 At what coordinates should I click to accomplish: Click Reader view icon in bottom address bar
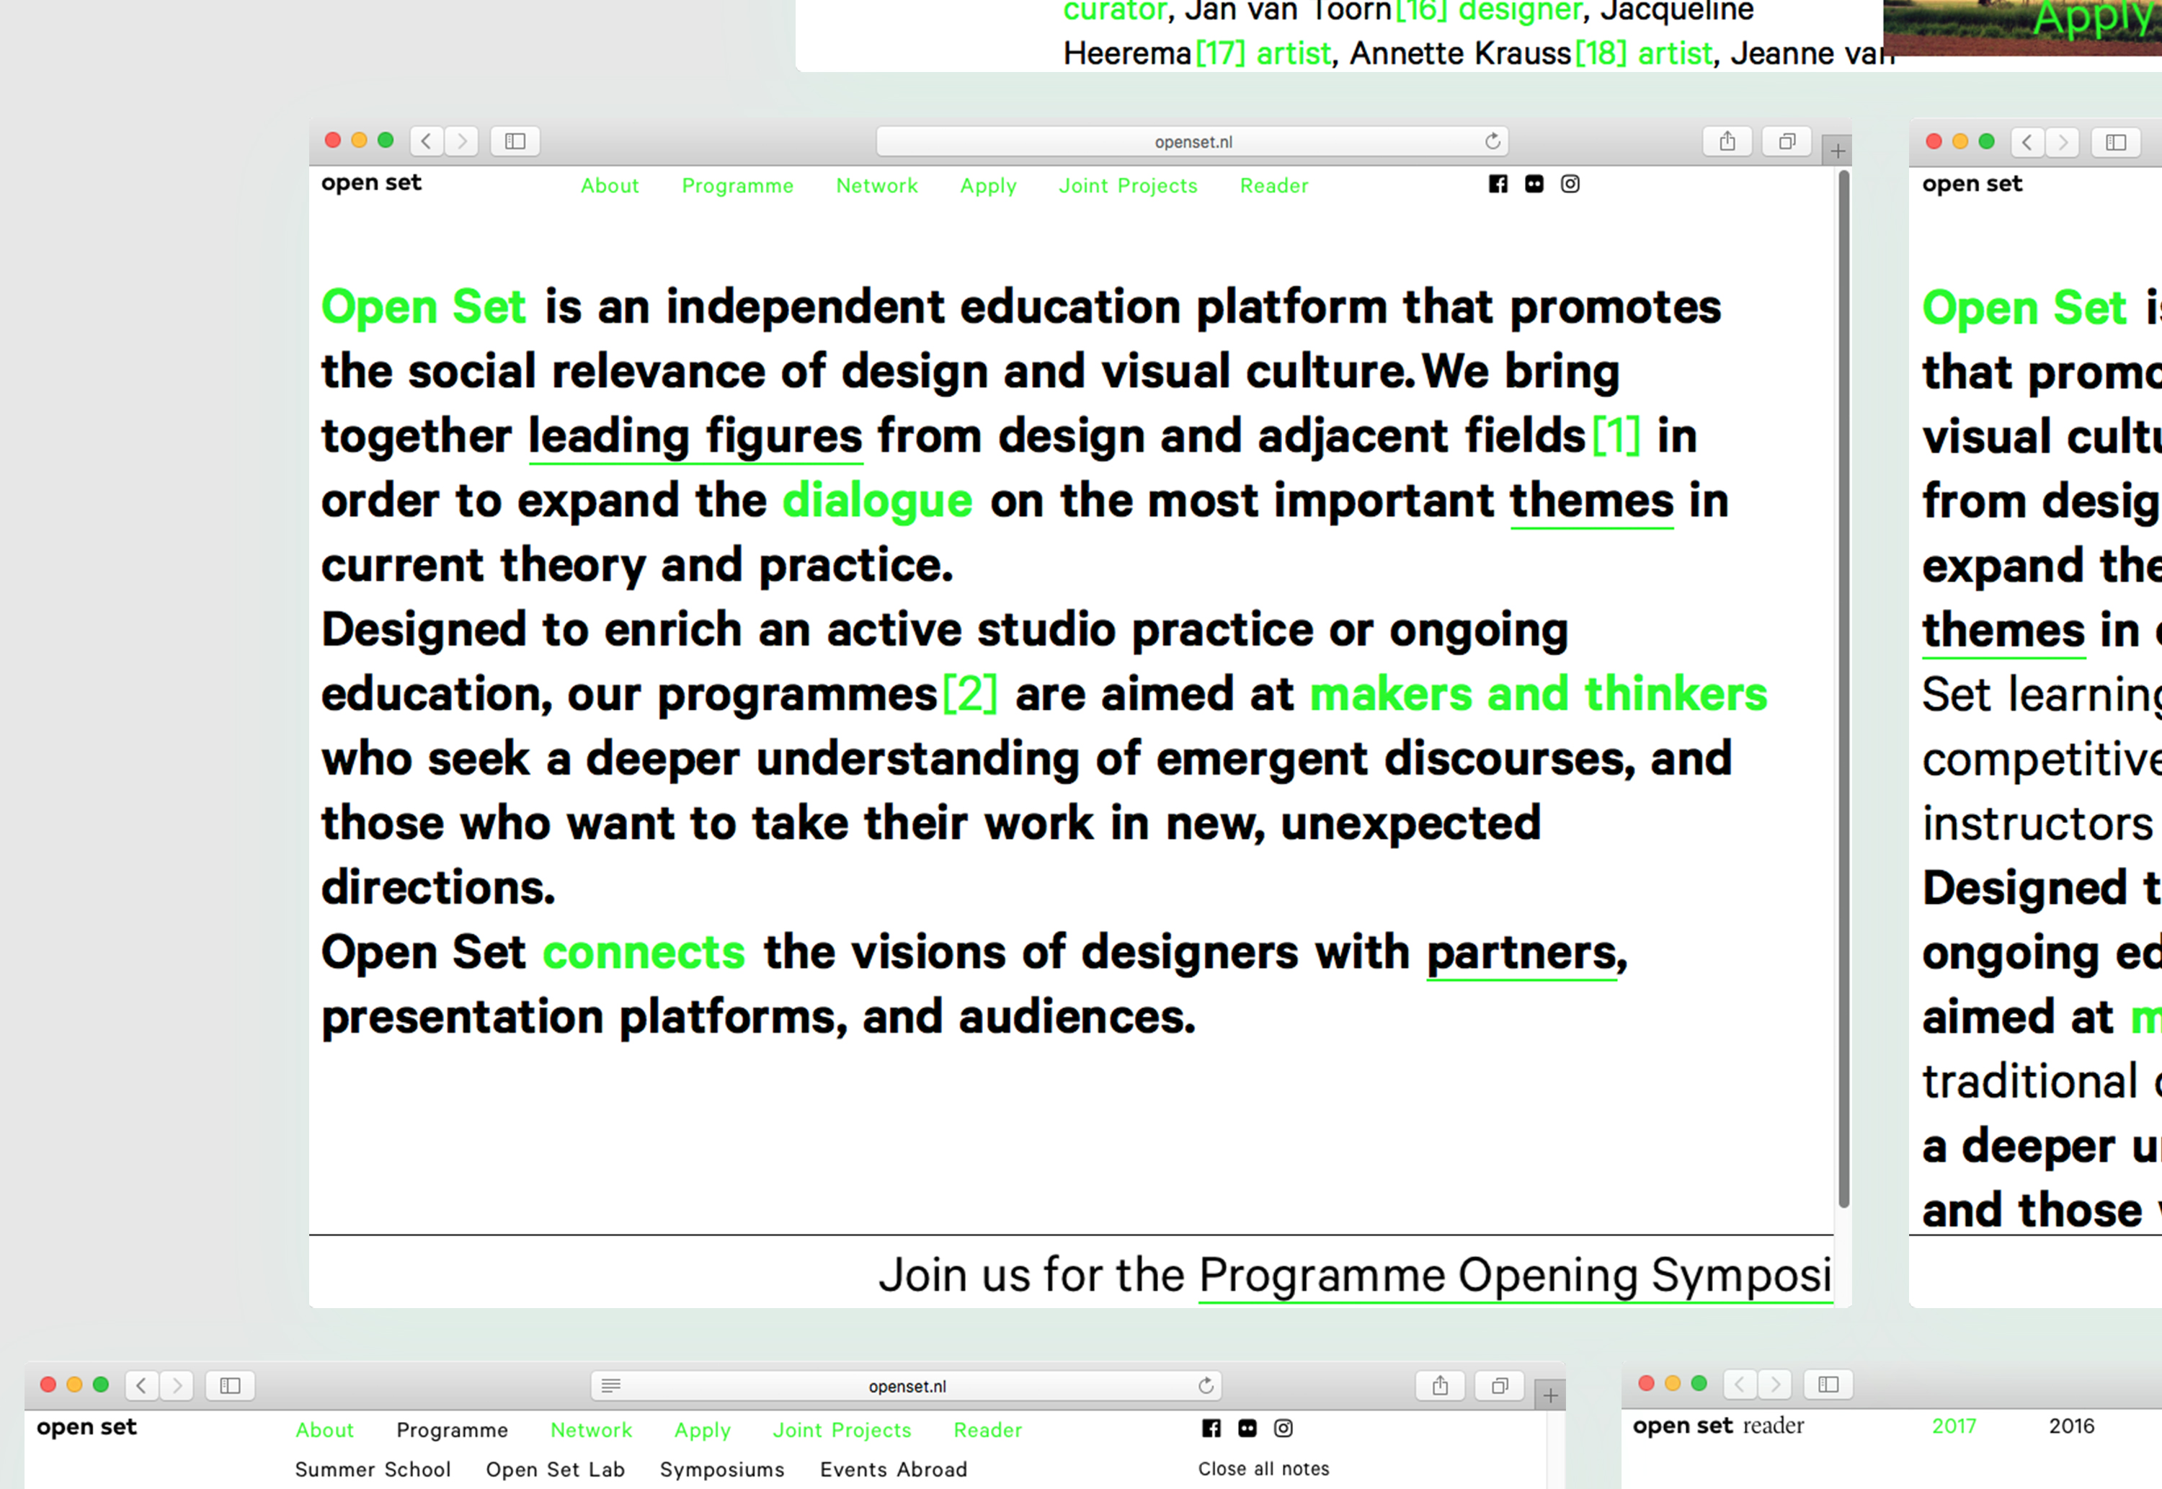(x=611, y=1385)
